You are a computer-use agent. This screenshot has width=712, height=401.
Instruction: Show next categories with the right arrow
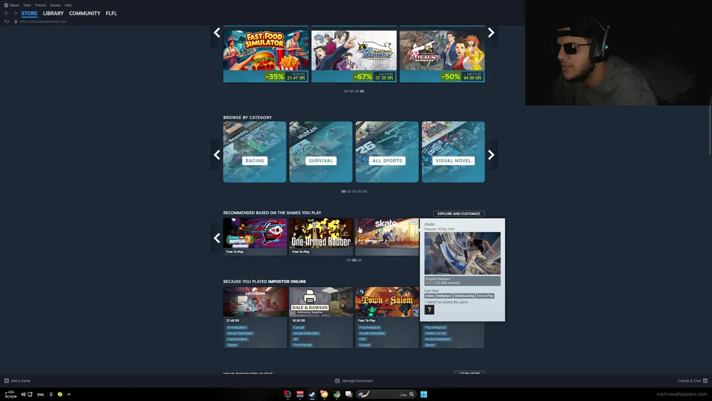[491, 155]
